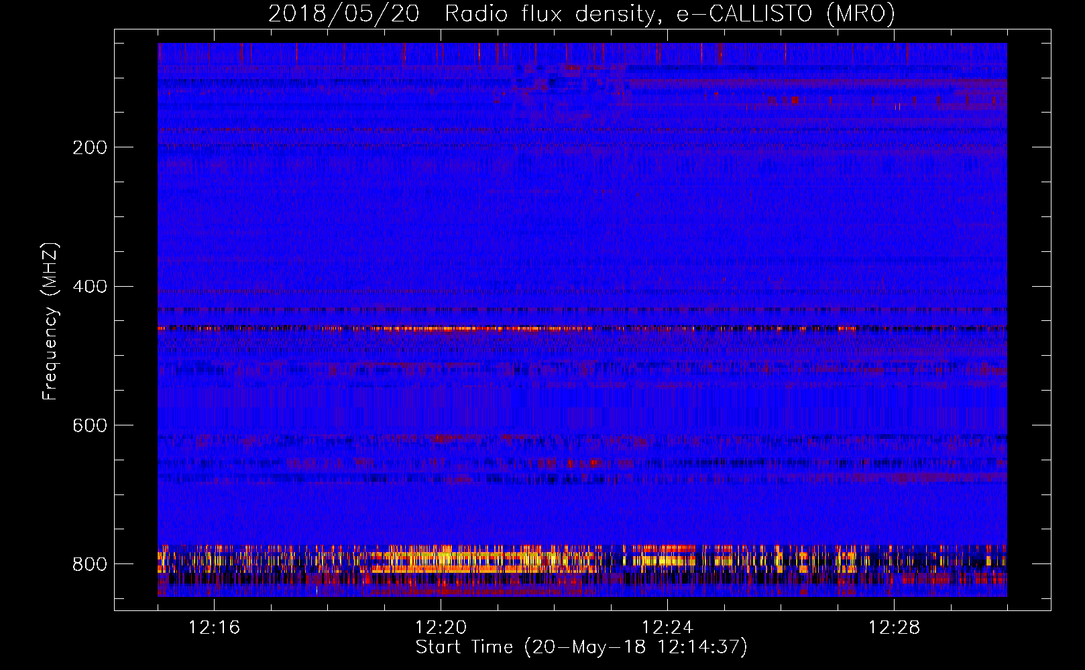Click the "800" frequency tick label
1085x670 pixels.
click(x=90, y=565)
